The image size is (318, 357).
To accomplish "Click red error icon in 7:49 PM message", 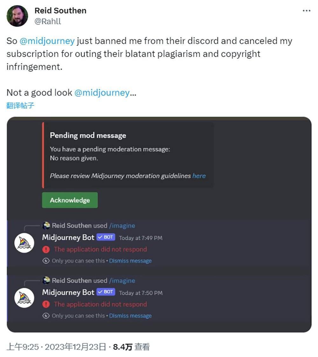I will point(46,250).
